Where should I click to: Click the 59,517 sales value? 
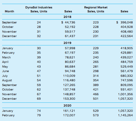click(70, 32)
